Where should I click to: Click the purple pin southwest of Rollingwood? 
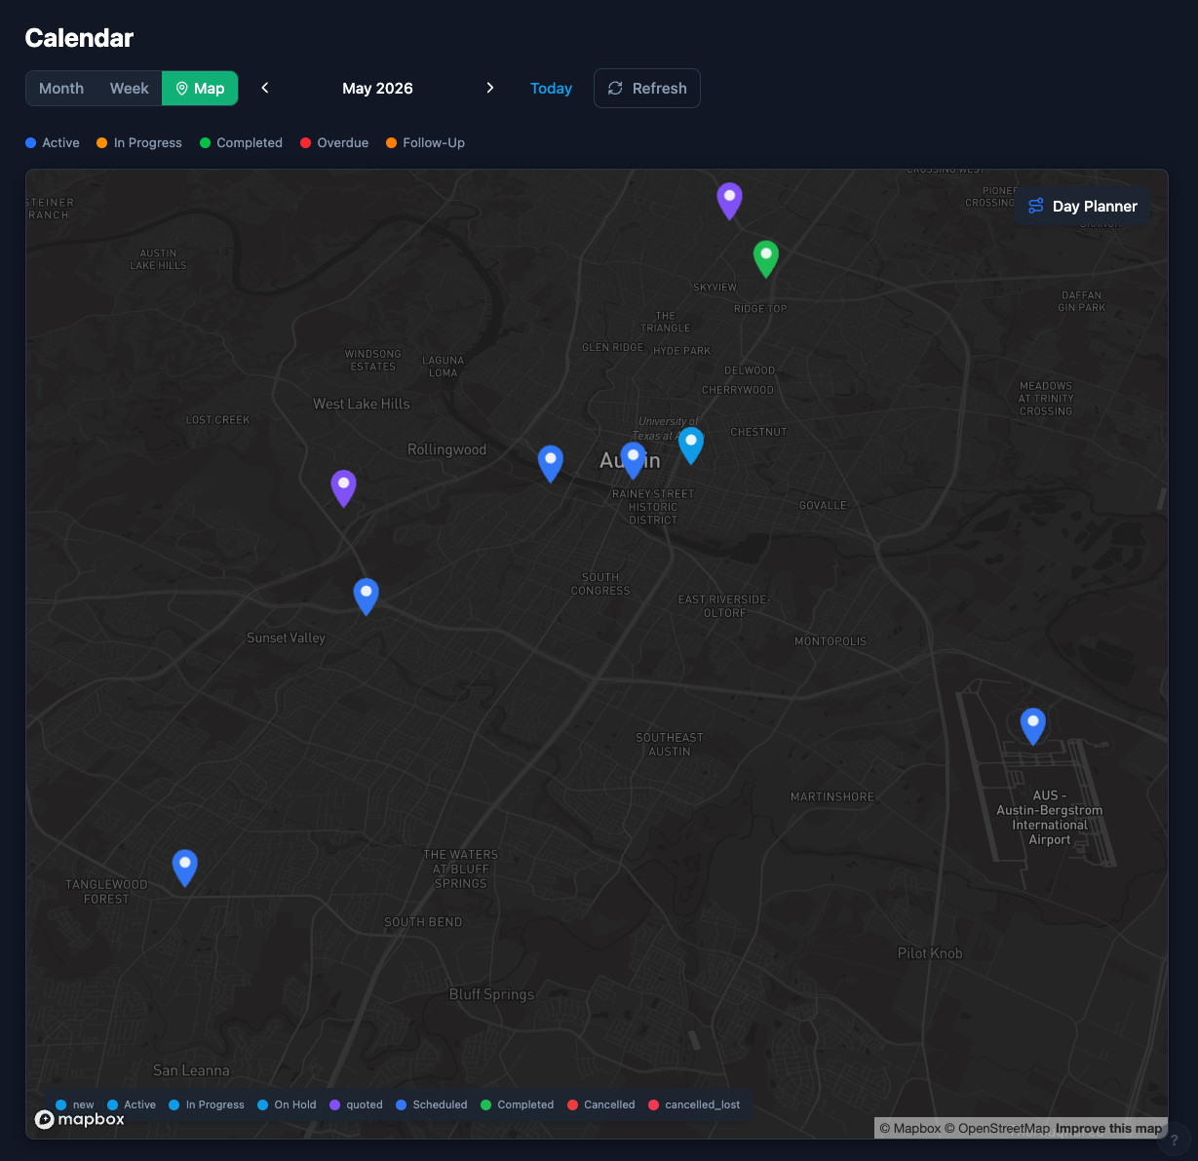pos(343,488)
